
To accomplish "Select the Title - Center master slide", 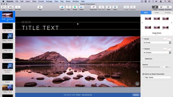I will [8, 26].
